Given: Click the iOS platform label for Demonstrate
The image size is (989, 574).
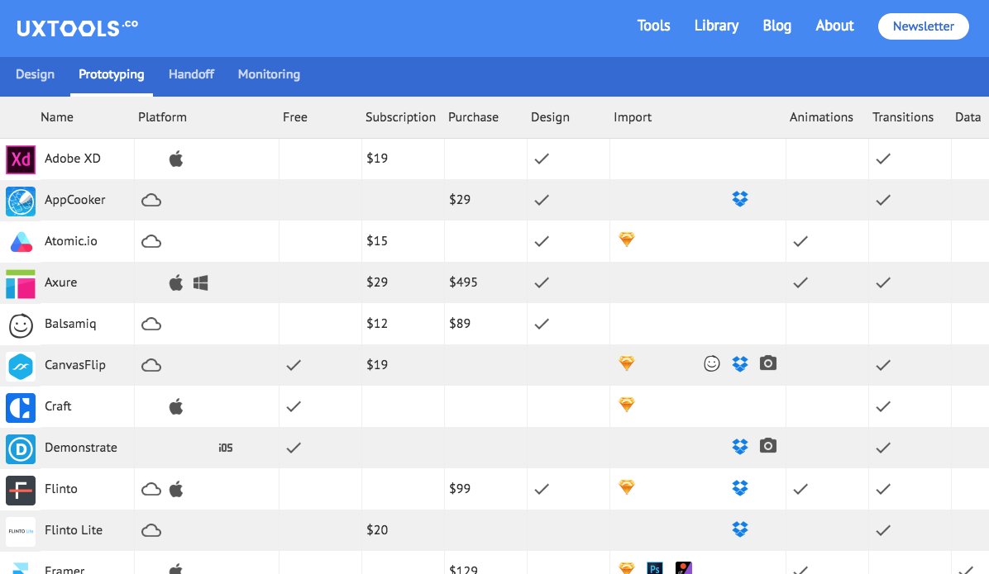Looking at the screenshot, I should pyautogui.click(x=225, y=448).
